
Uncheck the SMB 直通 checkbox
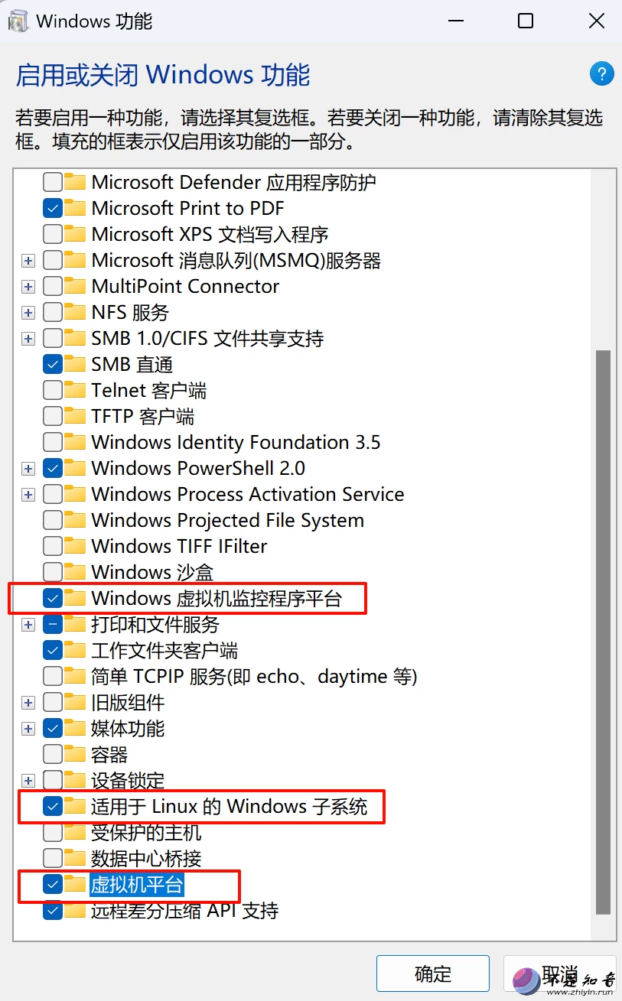(x=53, y=364)
